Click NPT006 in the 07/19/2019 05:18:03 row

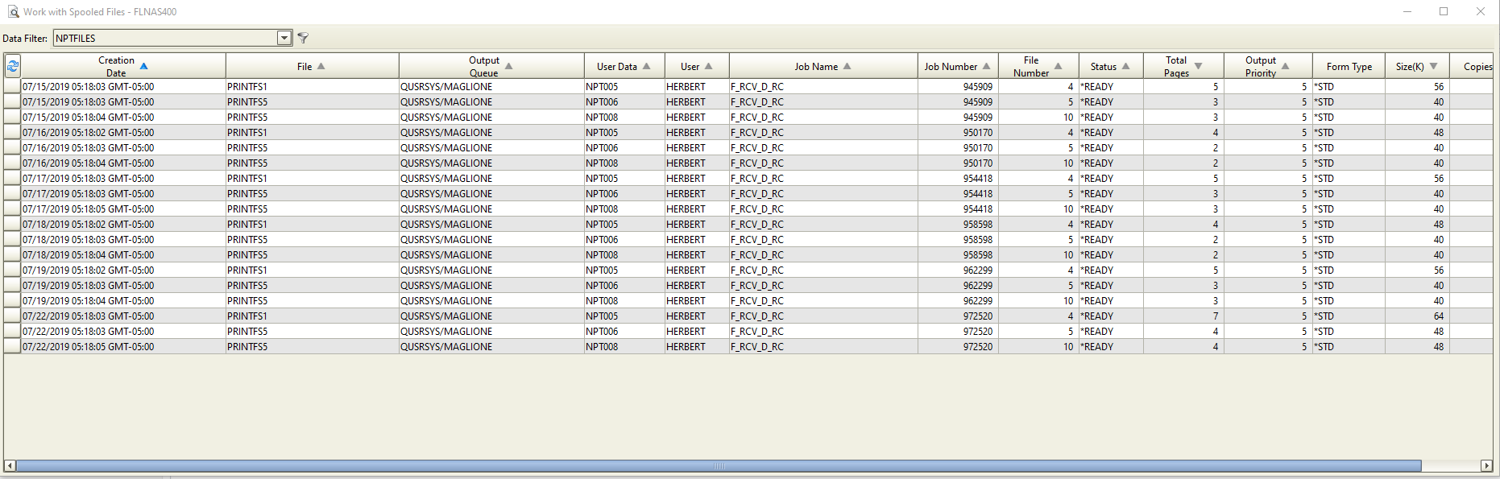pos(602,285)
